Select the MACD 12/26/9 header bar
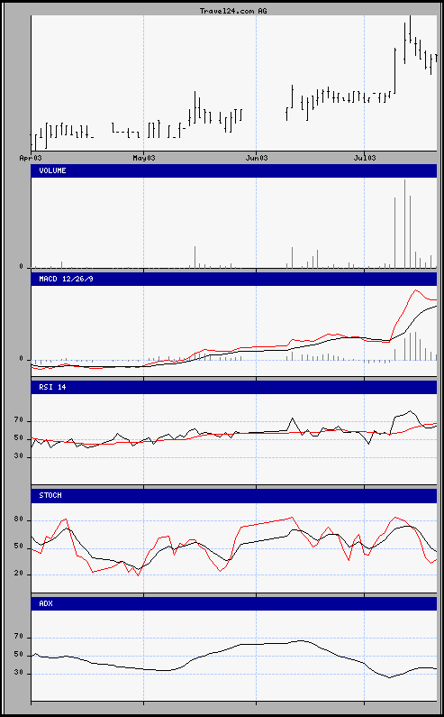The width and height of the screenshot is (444, 717). 234,279
